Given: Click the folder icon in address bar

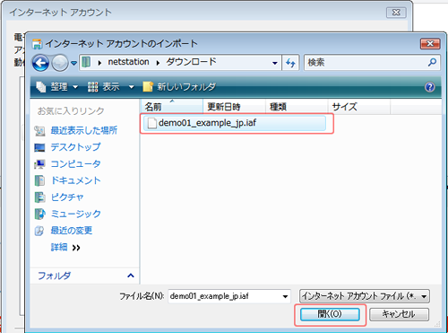Looking at the screenshot, I should click(x=86, y=62).
